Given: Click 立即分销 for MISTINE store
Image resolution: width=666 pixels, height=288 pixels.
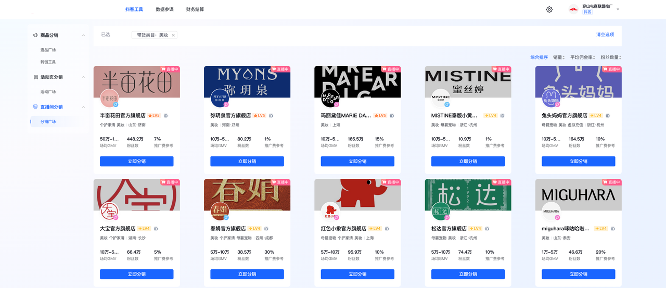Looking at the screenshot, I should [x=468, y=162].
